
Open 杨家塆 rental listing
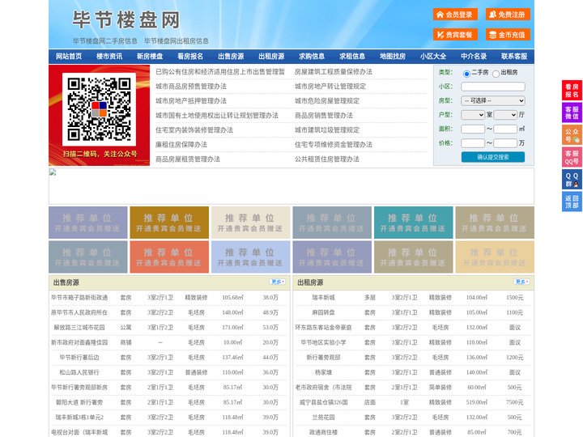[323, 372]
